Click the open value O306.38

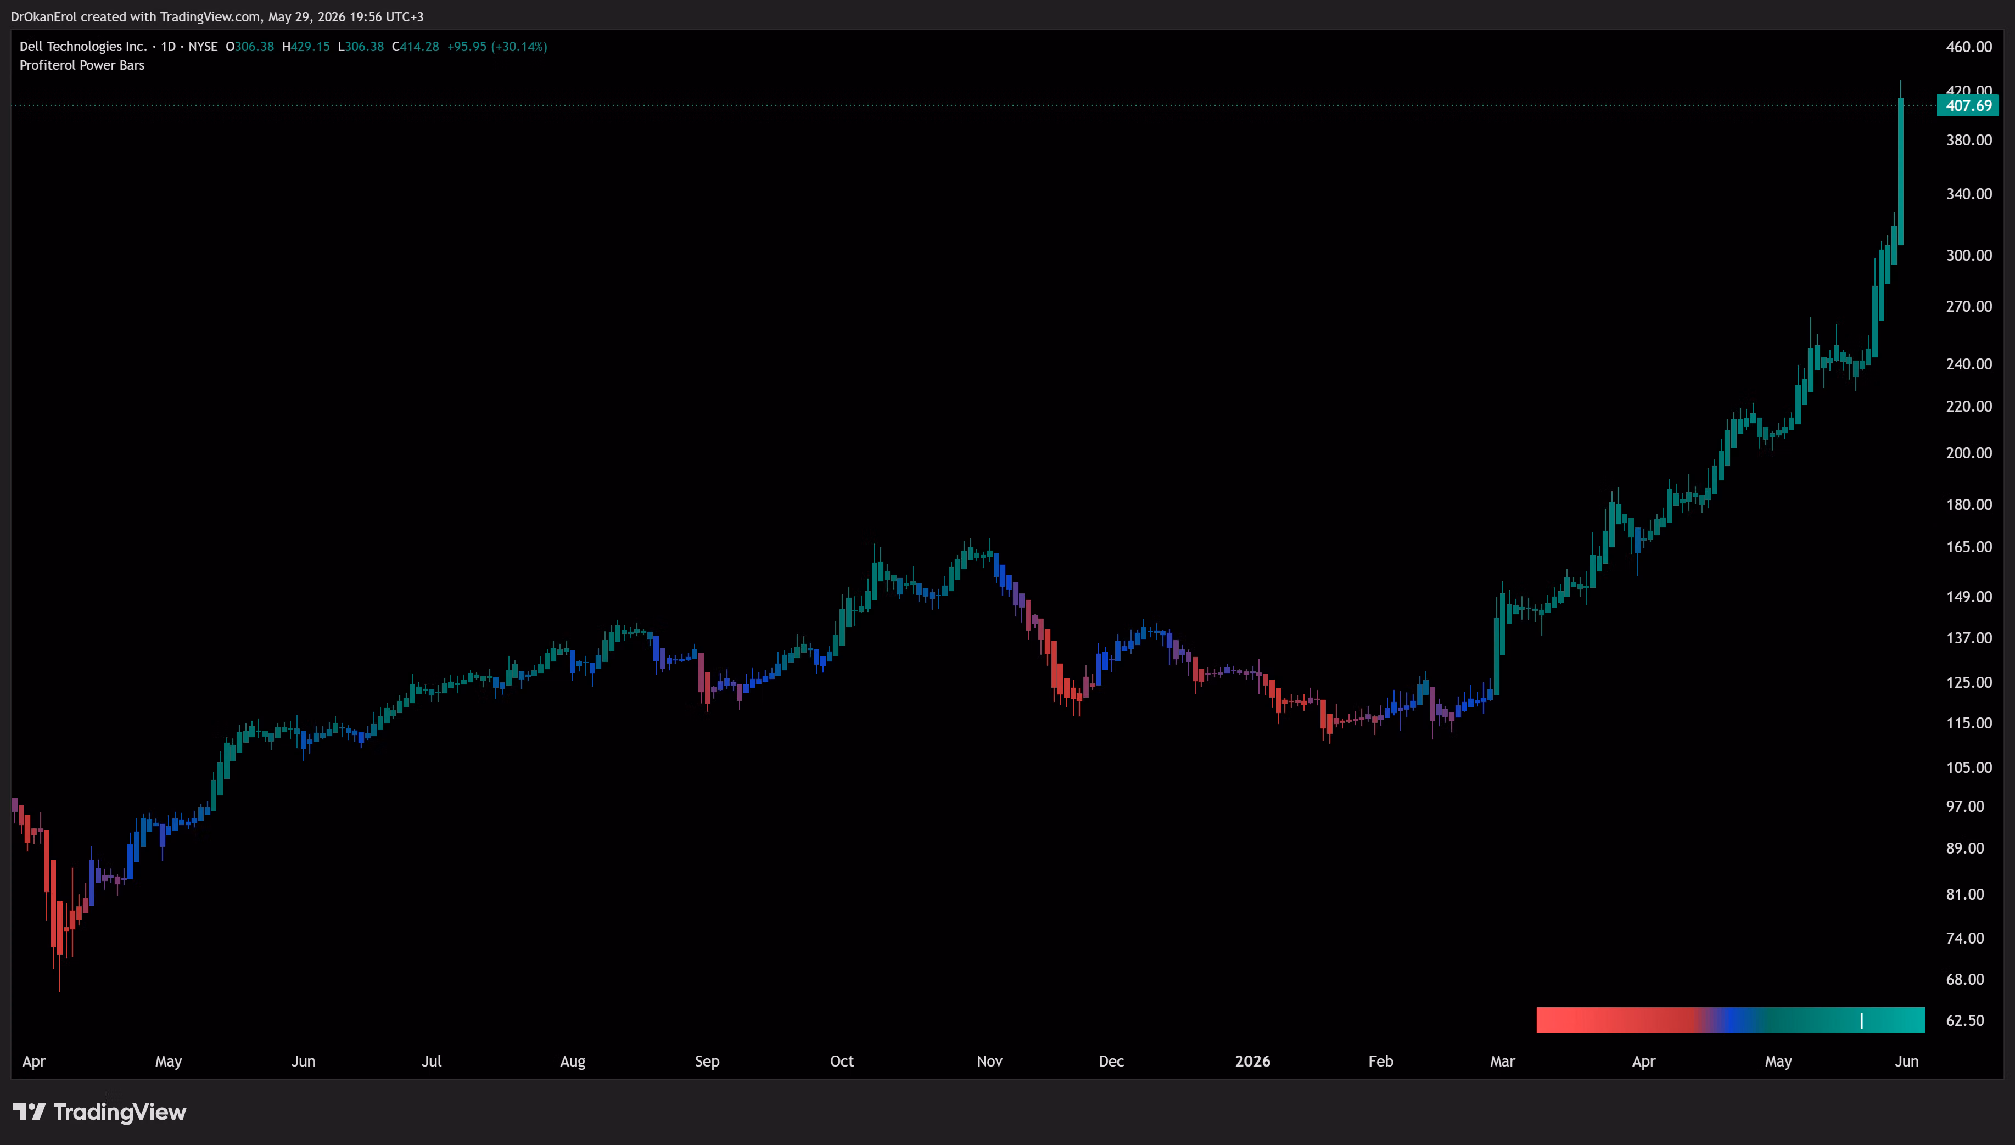[x=250, y=47]
